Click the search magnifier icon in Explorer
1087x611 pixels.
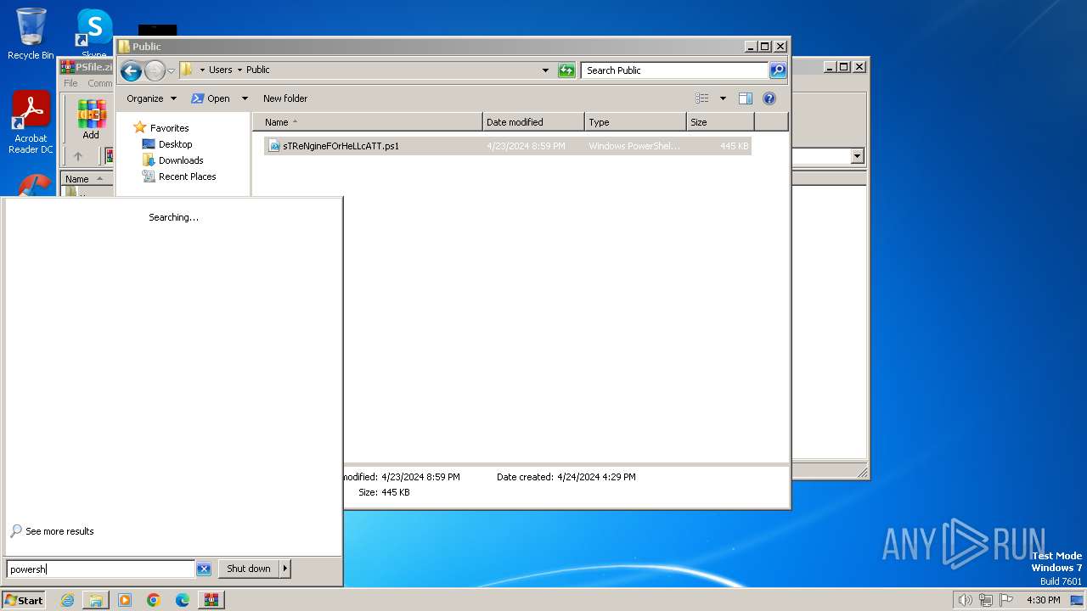[777, 70]
